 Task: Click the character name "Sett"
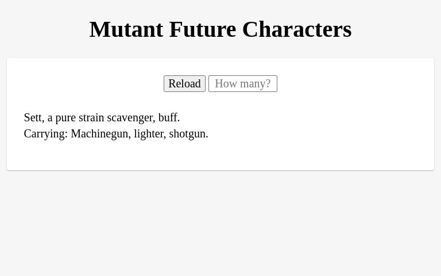click(x=33, y=117)
